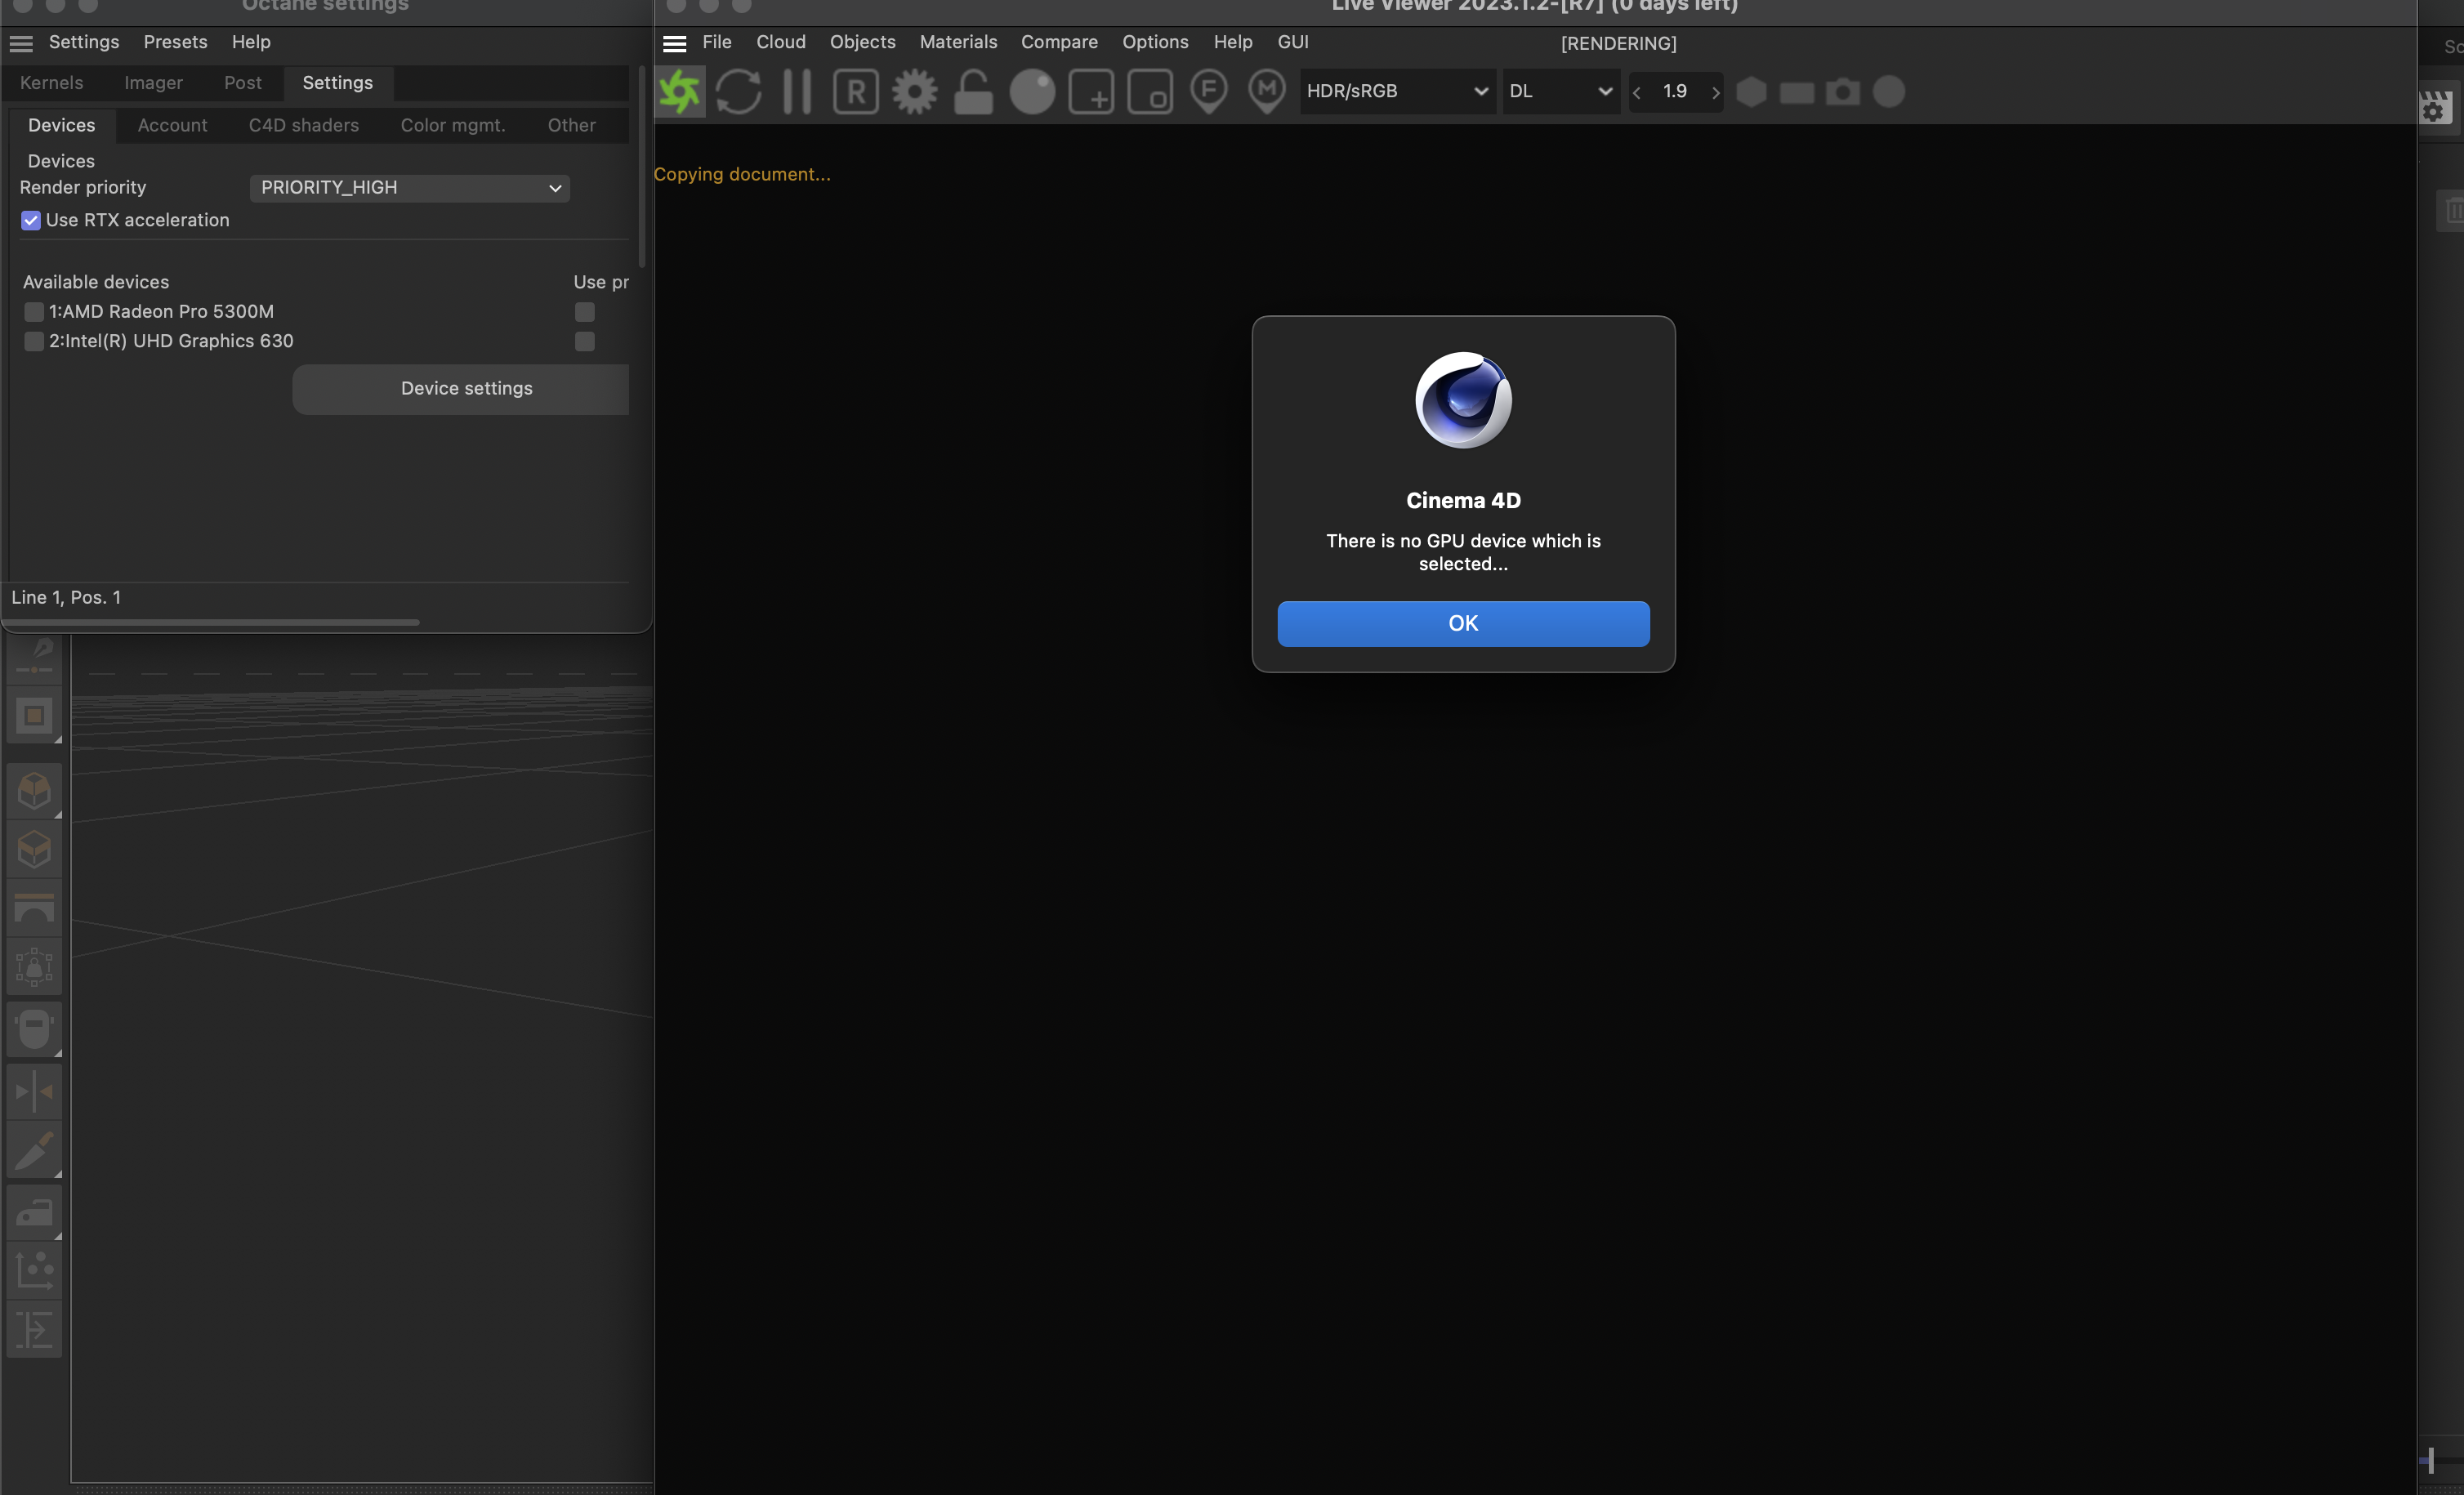This screenshot has width=2464, height=1495.
Task: Tick Use priority box for Intel UHD Graphics 630
Action: tap(585, 342)
